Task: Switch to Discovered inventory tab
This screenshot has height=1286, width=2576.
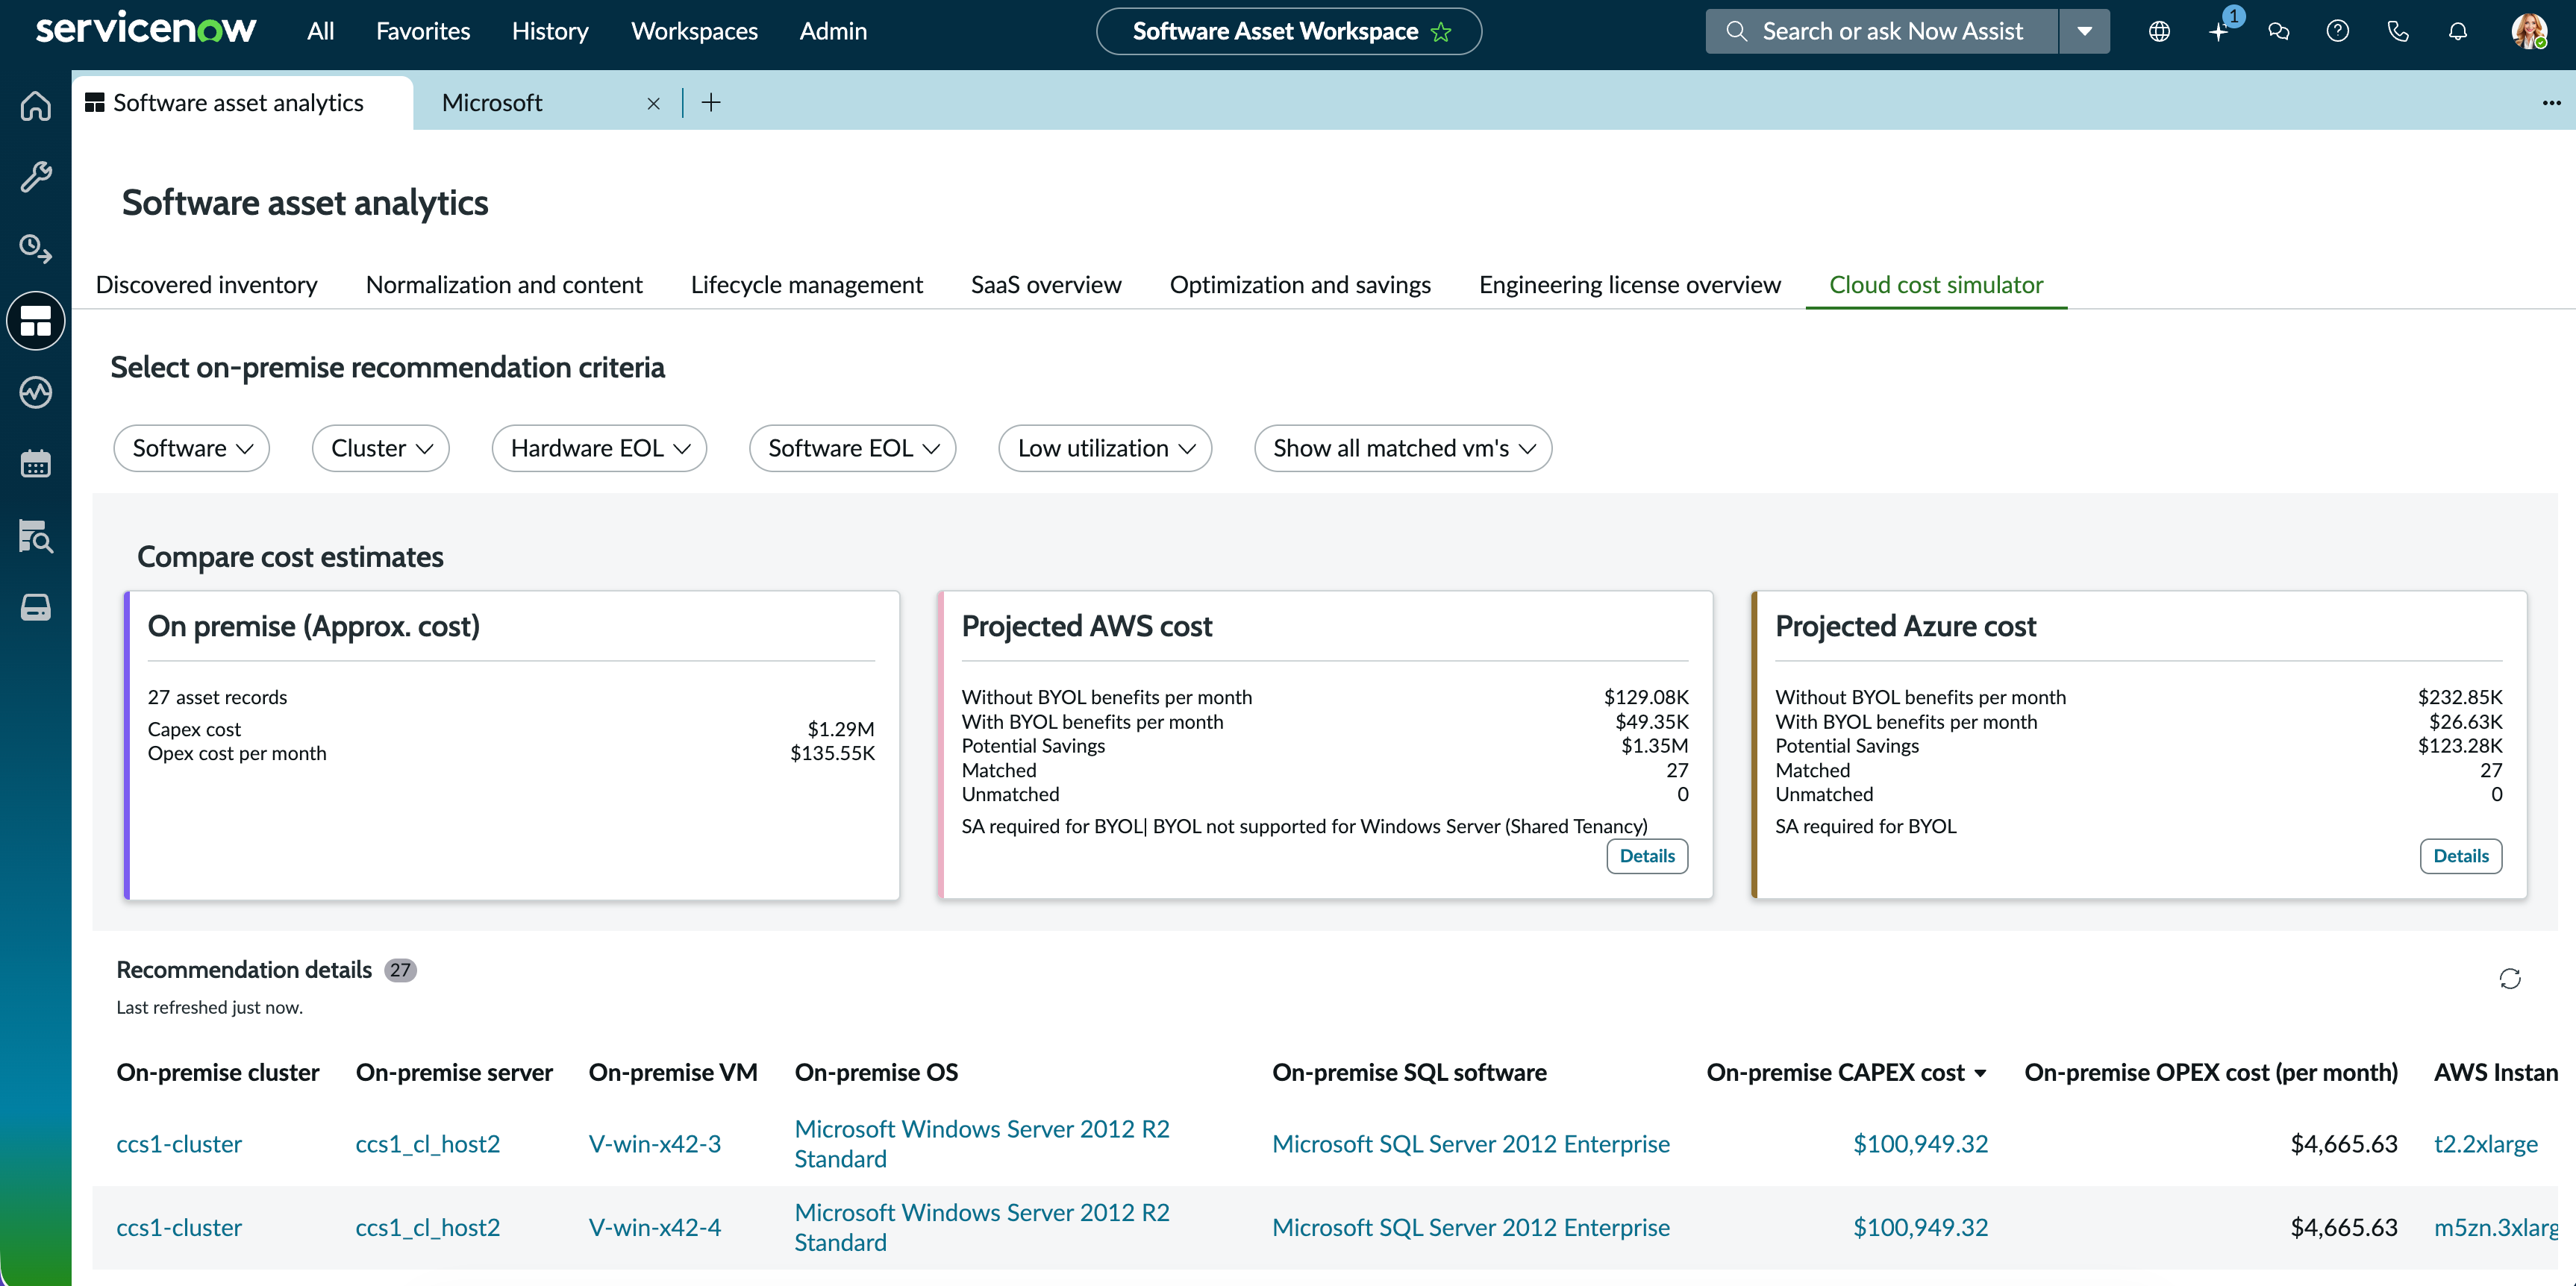Action: click(x=207, y=286)
